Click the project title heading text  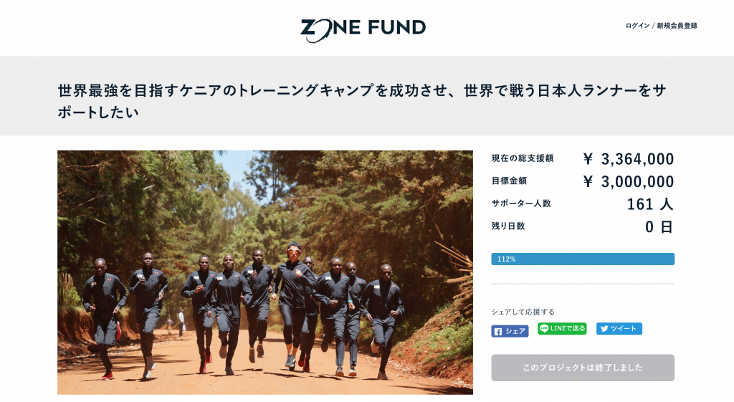tap(362, 101)
